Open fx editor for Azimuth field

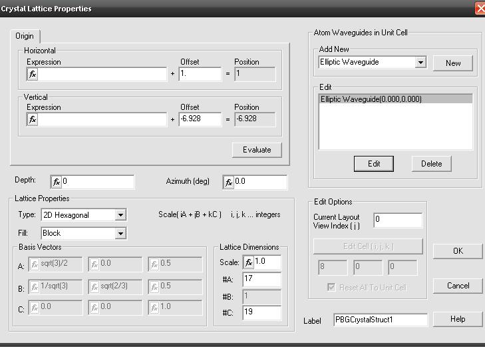tap(229, 182)
